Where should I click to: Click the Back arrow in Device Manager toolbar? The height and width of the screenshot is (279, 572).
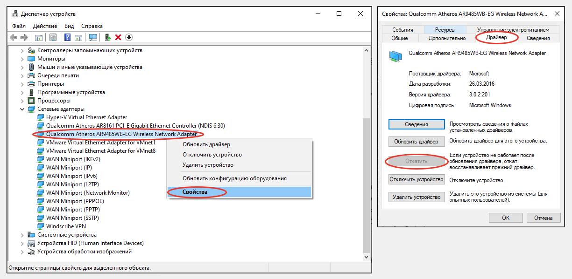14,37
